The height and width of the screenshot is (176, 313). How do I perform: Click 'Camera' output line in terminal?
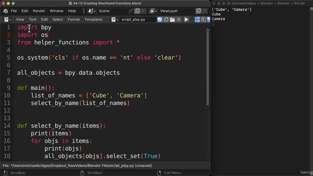218,19
